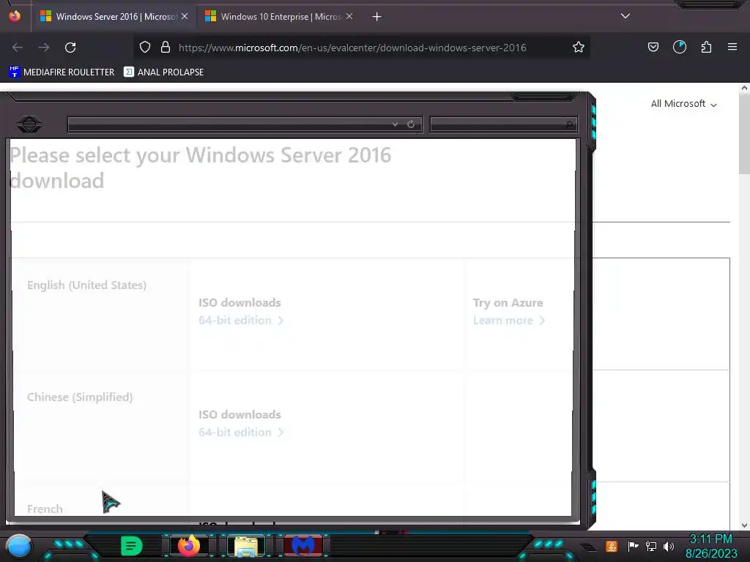Open Firefox from the taskbar
Screen dimensions: 750x562
coord(189,546)
